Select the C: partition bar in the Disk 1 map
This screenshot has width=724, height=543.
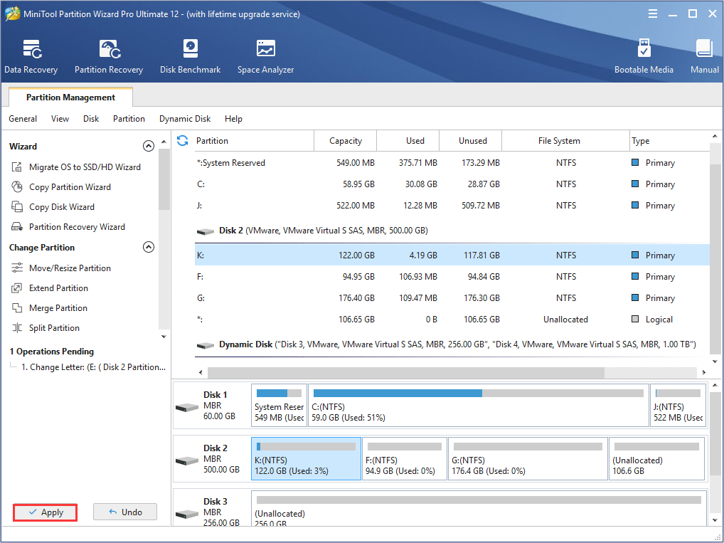[x=479, y=406]
